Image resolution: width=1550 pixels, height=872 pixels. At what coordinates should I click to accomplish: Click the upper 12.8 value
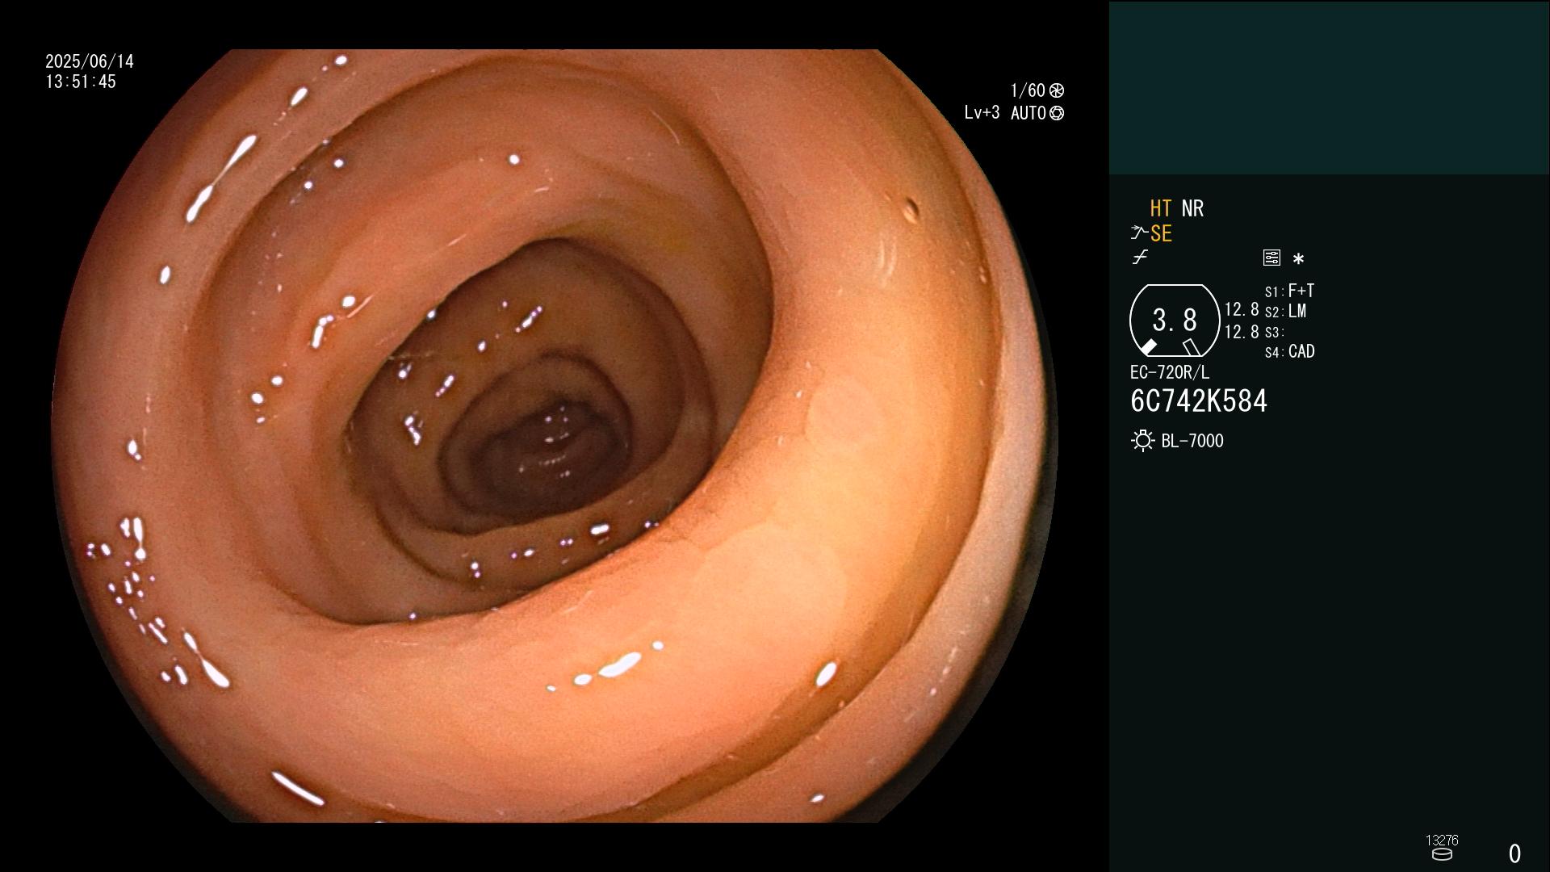click(x=1242, y=309)
